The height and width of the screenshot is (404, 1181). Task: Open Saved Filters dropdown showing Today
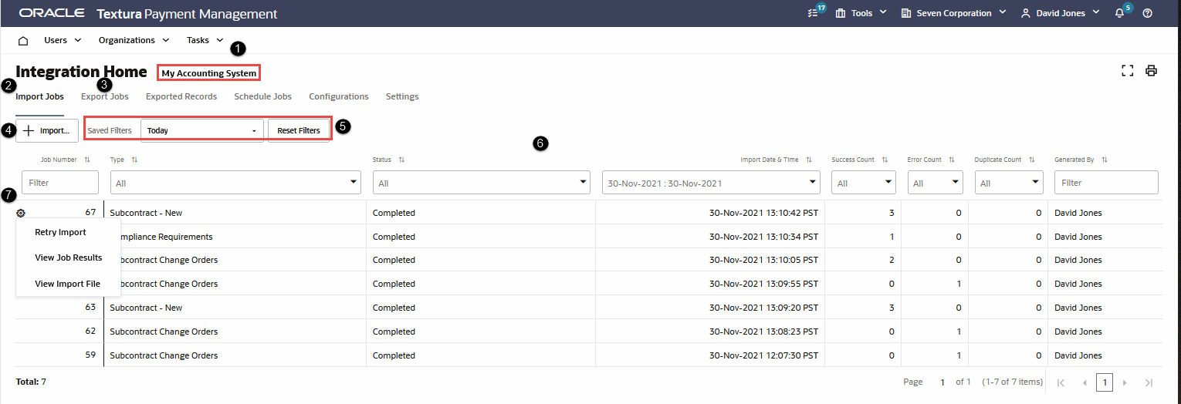point(202,130)
